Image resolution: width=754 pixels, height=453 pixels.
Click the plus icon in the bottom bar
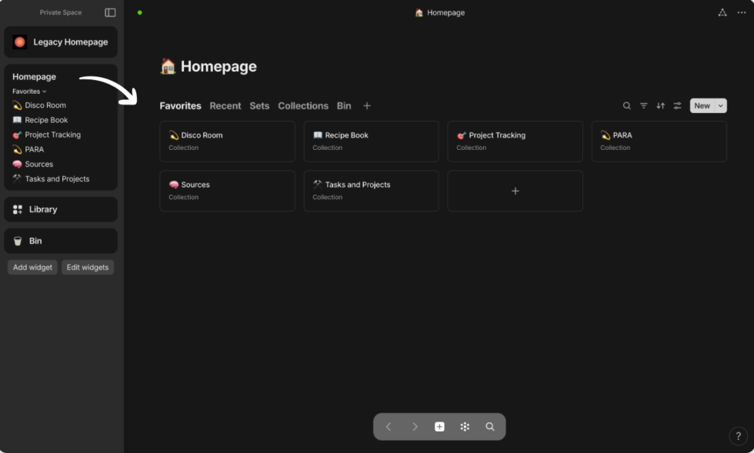(x=439, y=426)
